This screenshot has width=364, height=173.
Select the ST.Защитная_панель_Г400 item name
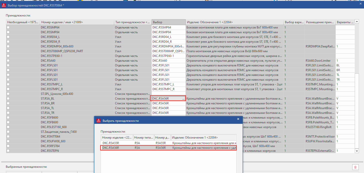tap(59, 132)
